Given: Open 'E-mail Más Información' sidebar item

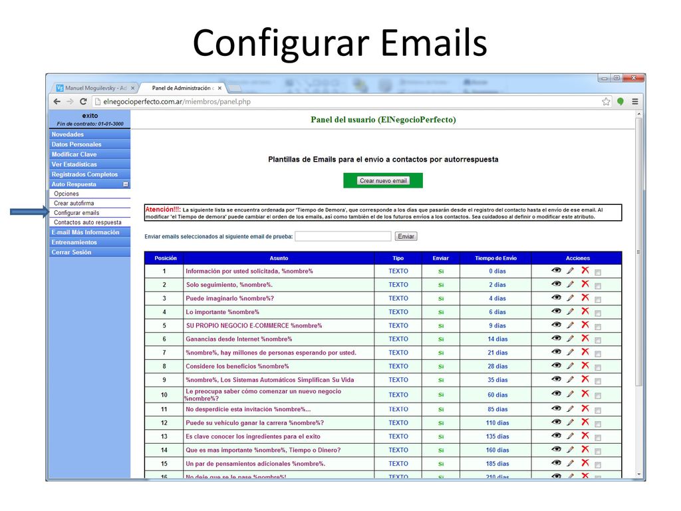Looking at the screenshot, I should (90, 232).
